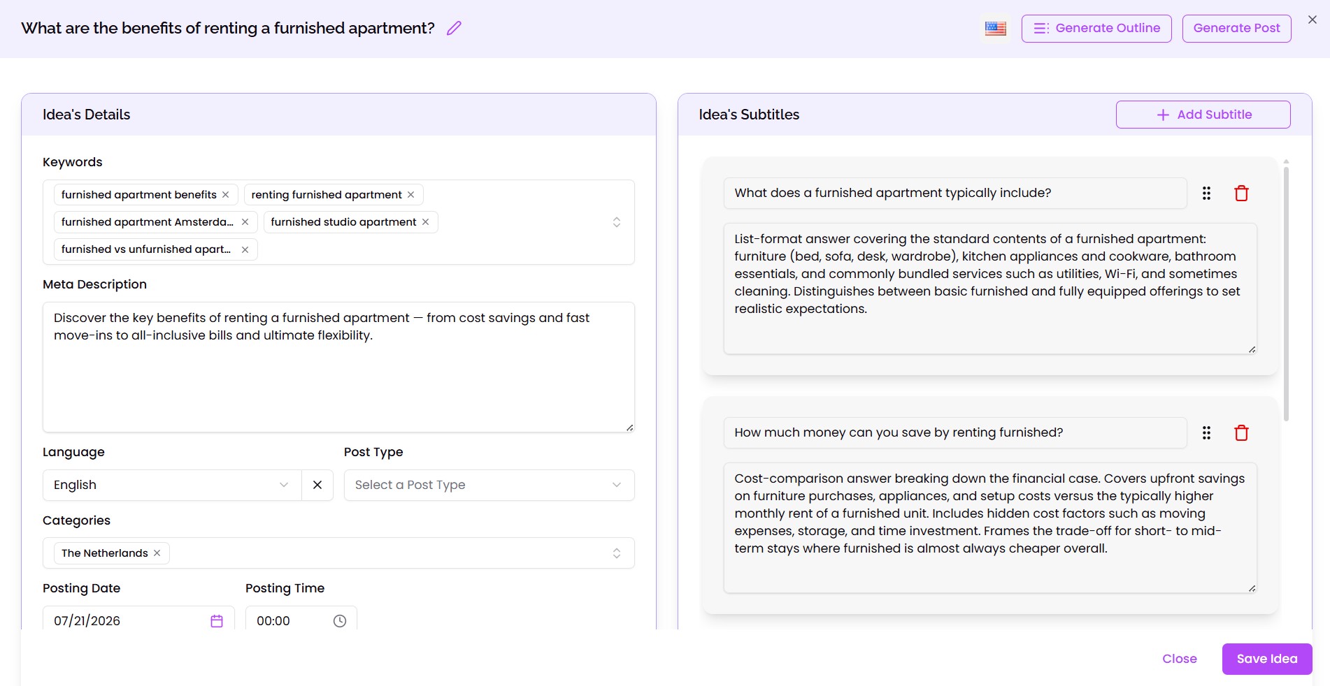
Task: Remove 'furnished studio apartment' keyword tag
Action: [425, 222]
